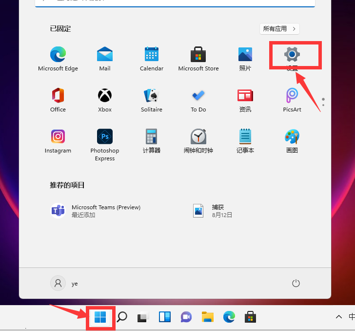
Task: Open Microsoft Store from taskbar
Action: (251, 317)
